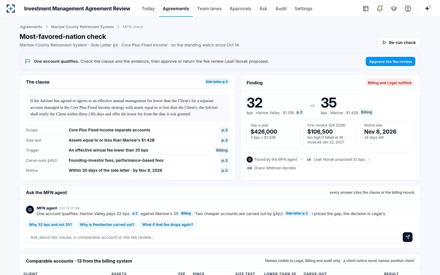Ask "Why is Pemberton carved out?"
Screen dimensions: 440x275
(107, 225)
